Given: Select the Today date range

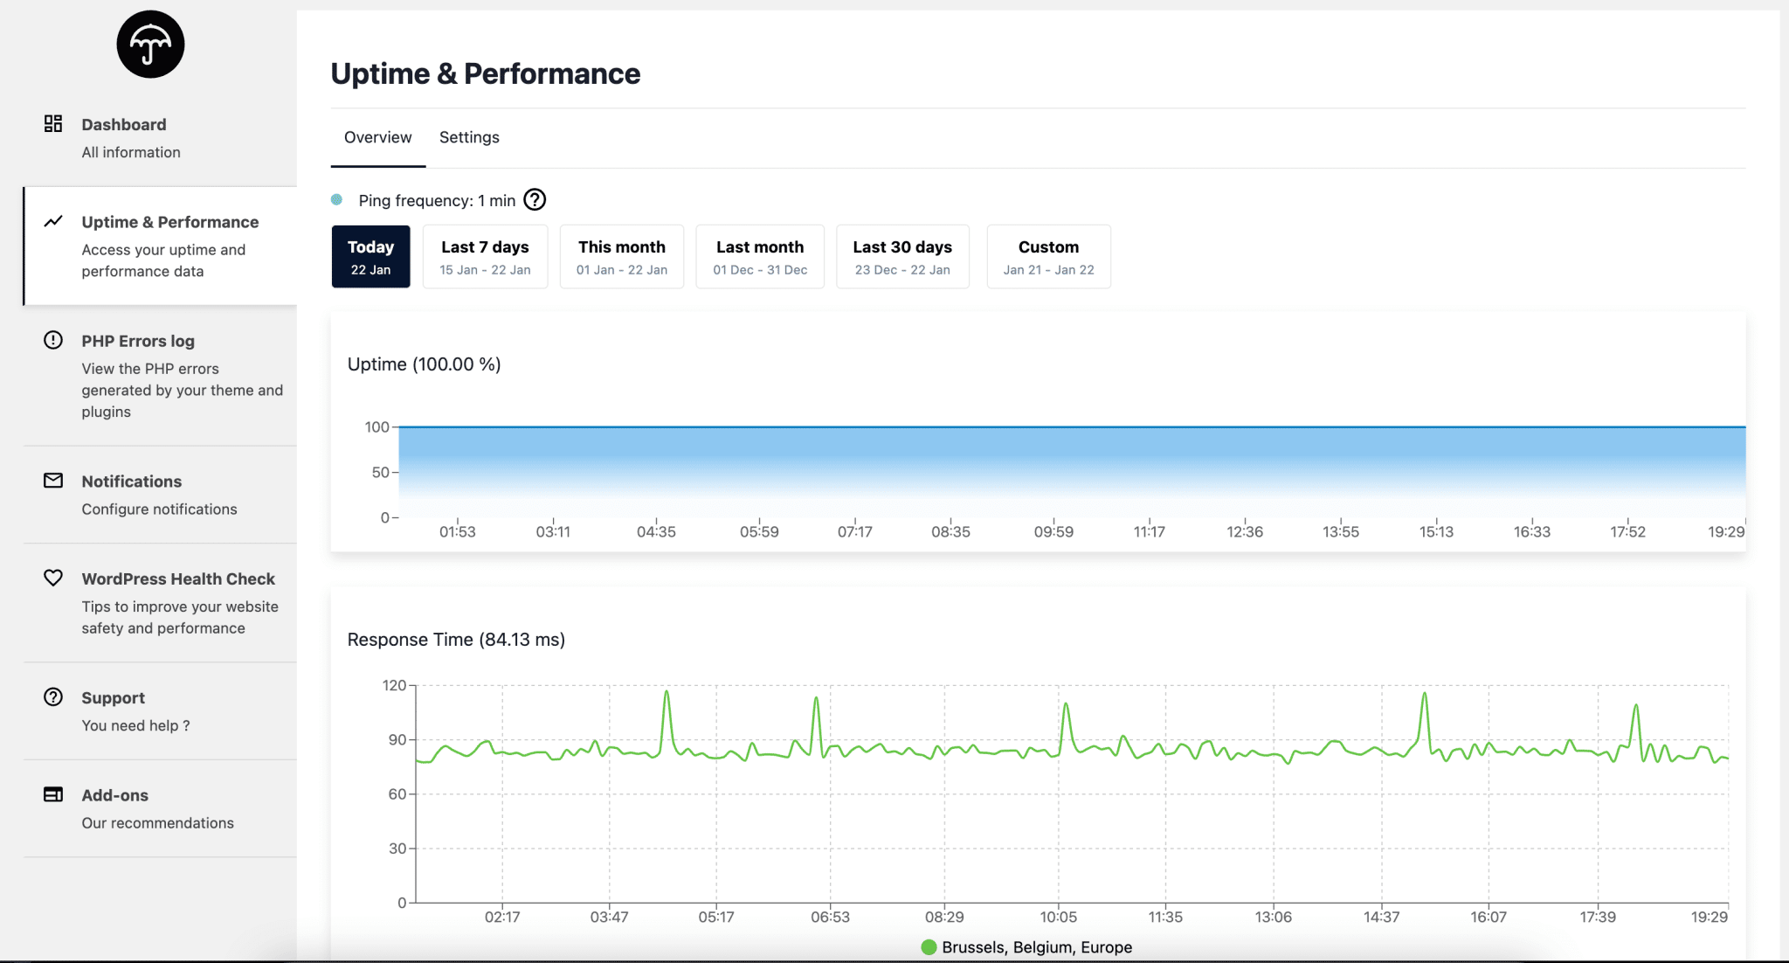Looking at the screenshot, I should coord(370,257).
